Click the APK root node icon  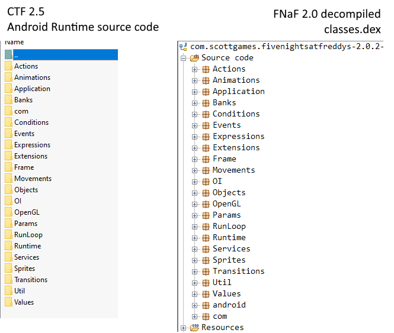pos(183,47)
